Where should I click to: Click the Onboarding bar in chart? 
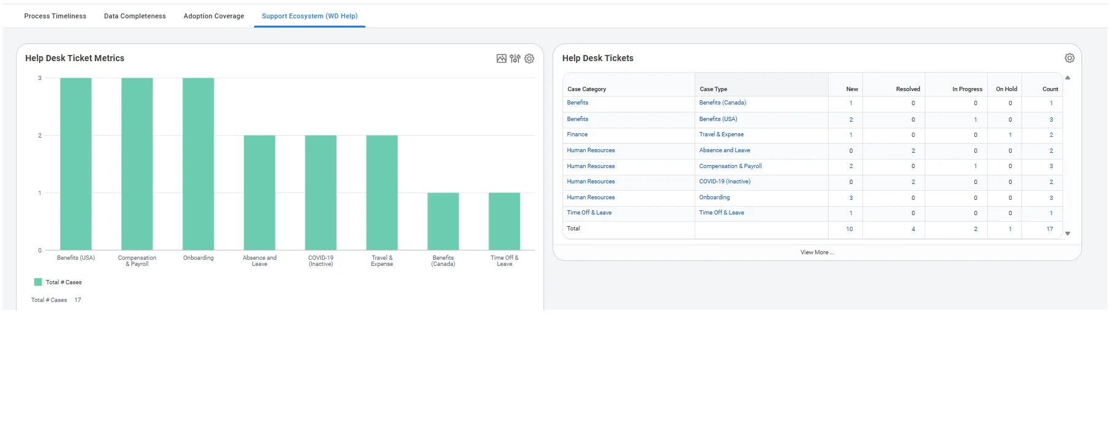pos(198,164)
